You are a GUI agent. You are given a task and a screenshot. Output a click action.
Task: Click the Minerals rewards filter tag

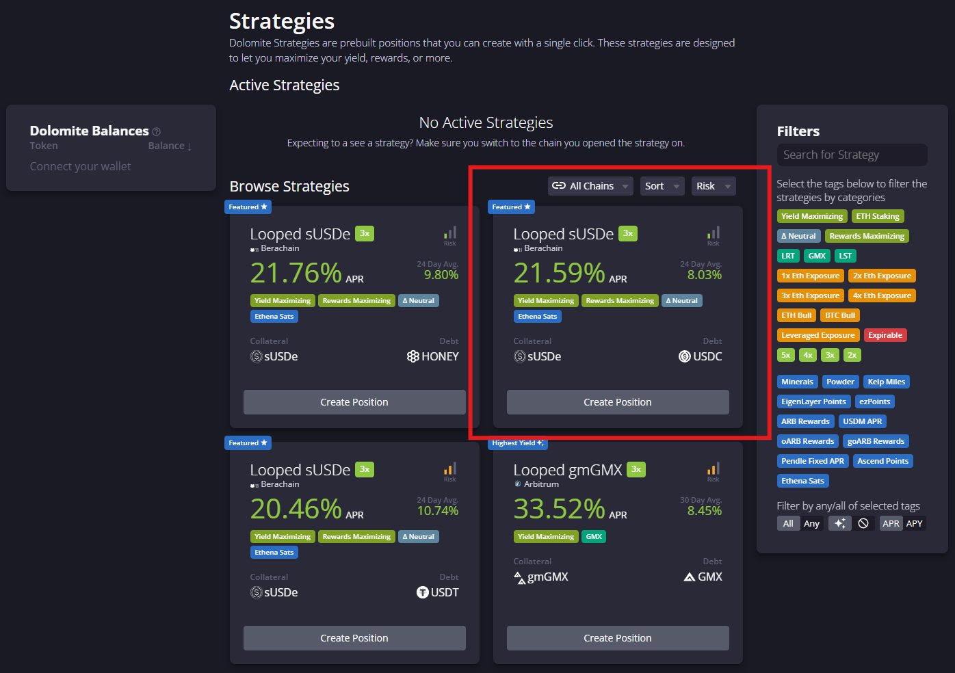point(797,382)
